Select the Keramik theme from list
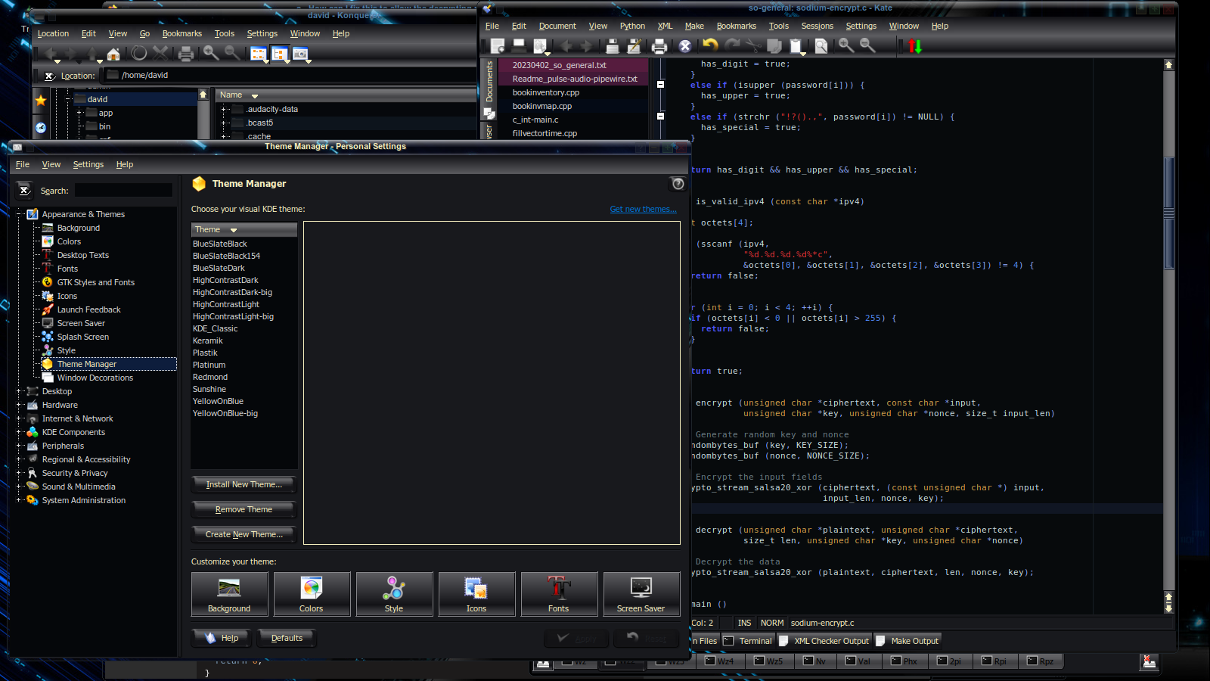Image resolution: width=1210 pixels, height=681 pixels. click(x=208, y=340)
